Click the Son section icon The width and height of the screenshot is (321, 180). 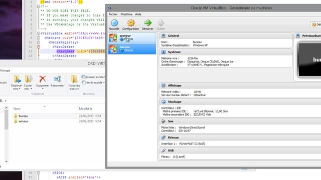[x=164, y=121]
